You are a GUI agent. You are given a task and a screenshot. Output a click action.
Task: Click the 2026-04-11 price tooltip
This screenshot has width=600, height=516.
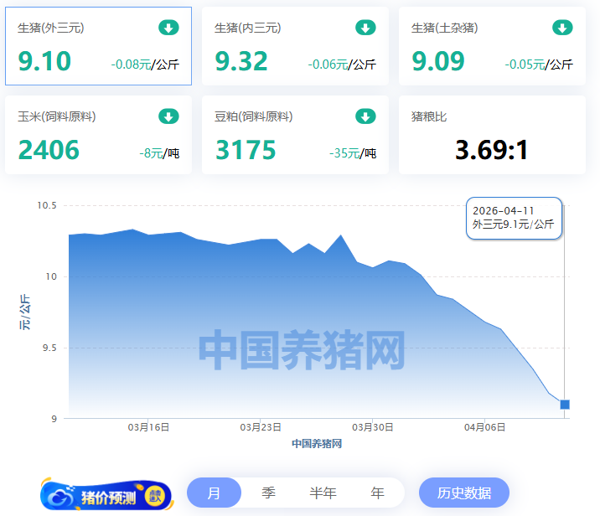click(x=514, y=218)
